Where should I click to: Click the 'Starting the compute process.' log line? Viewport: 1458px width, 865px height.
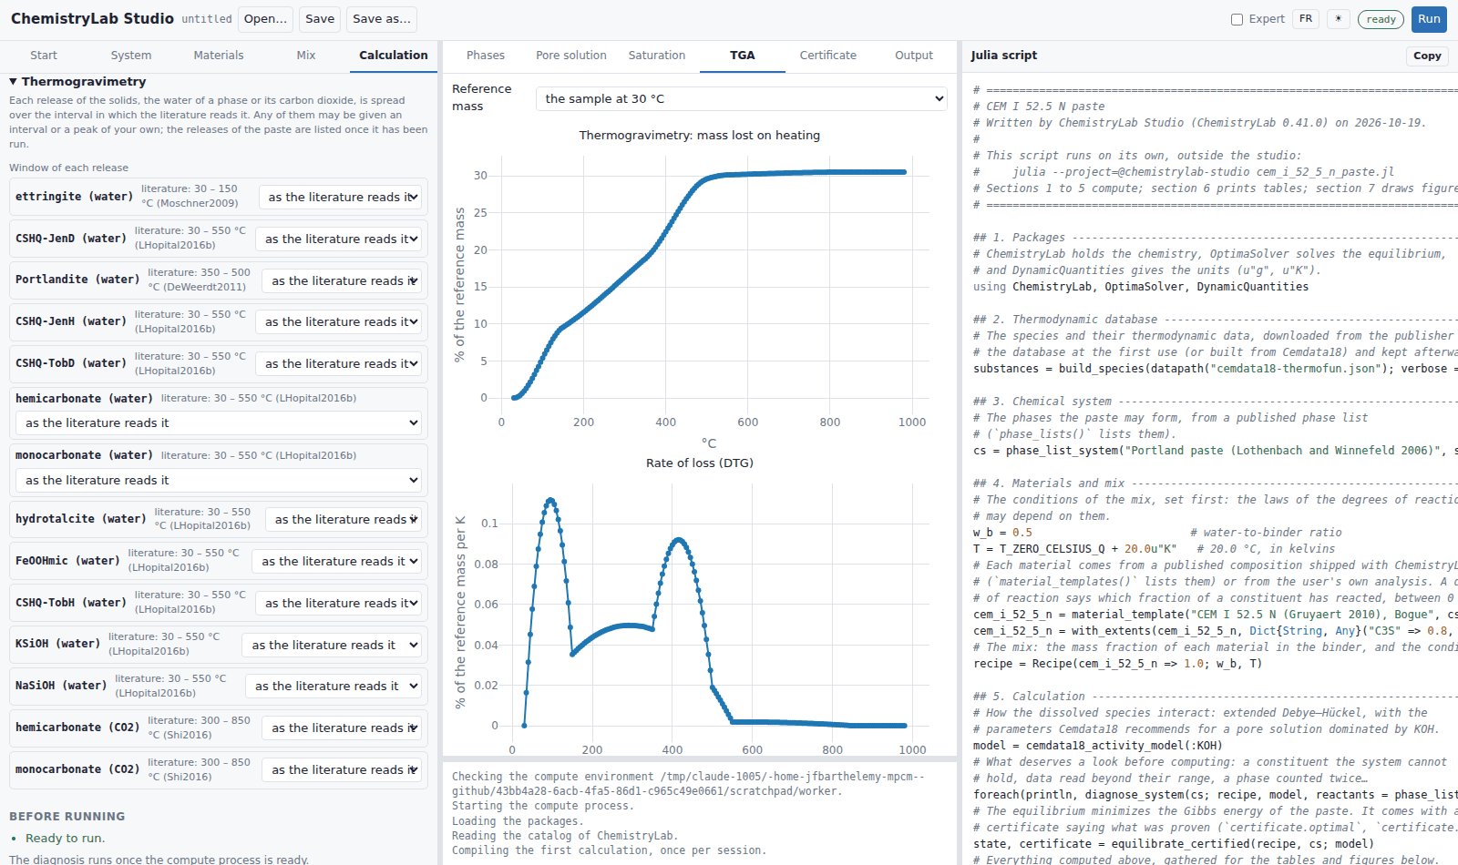[x=541, y=806]
